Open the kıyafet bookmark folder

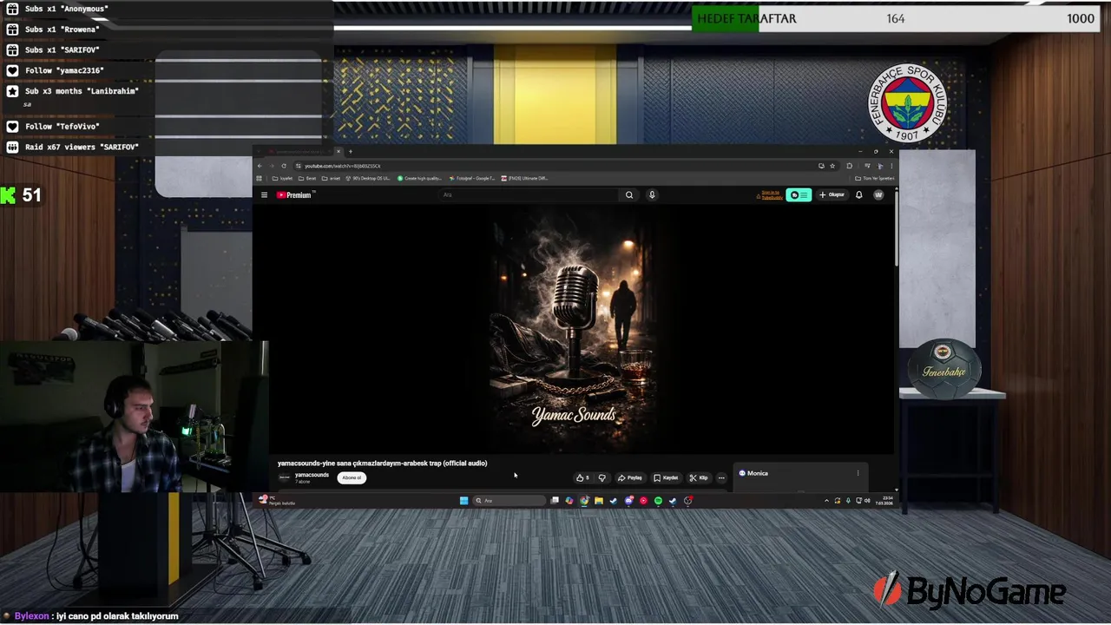(282, 178)
